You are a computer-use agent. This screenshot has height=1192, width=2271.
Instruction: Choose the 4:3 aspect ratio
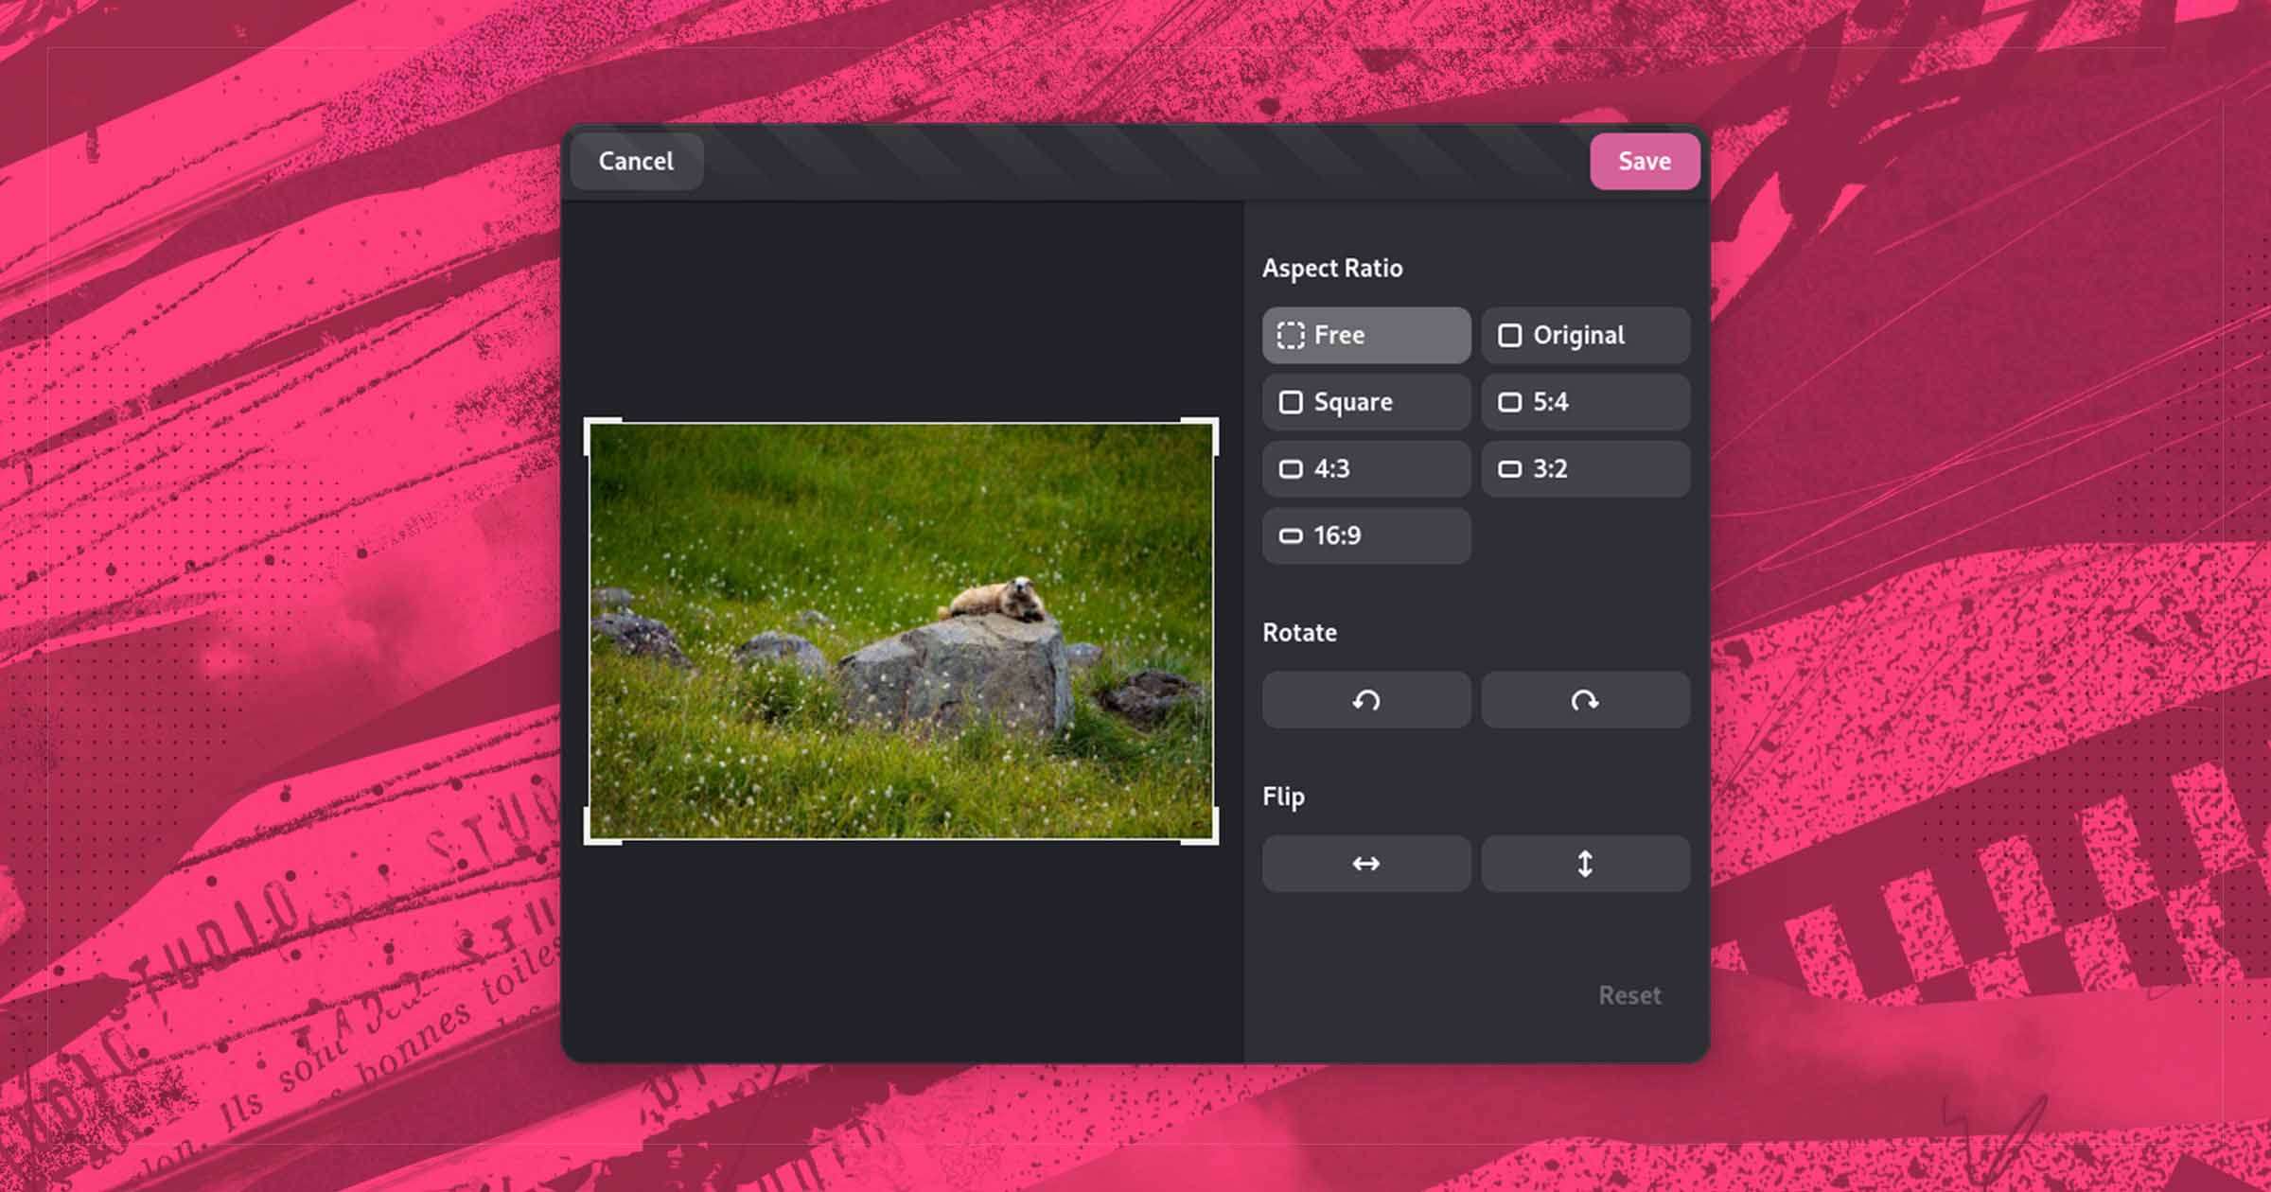point(1365,469)
